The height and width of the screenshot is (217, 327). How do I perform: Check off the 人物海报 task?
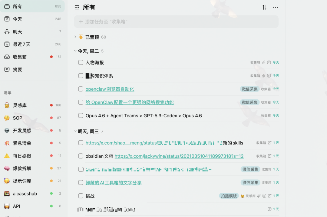coord(81,62)
